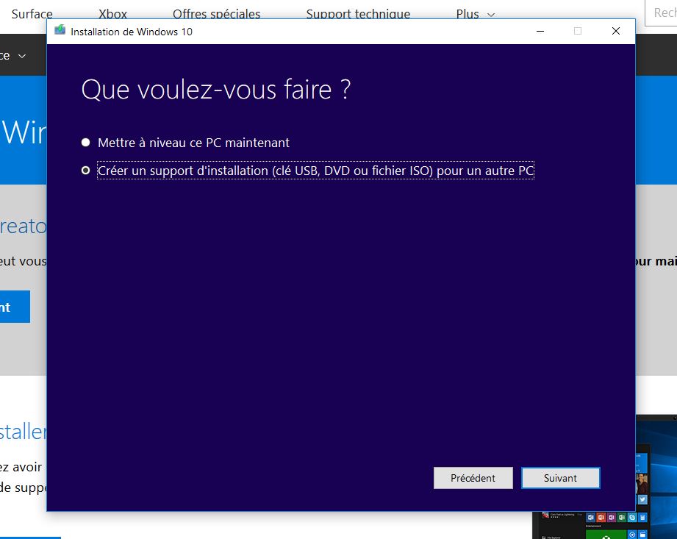The width and height of the screenshot is (677, 539).
Task: Close the Installation de Windows 10 window
Action: tap(616, 31)
